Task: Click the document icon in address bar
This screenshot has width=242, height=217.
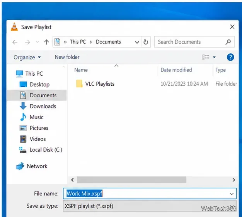Action: coord(57,42)
